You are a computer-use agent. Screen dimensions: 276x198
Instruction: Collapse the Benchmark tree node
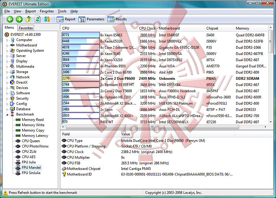pyautogui.click(x=7, y=115)
